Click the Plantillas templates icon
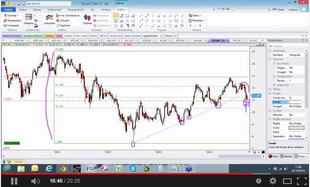The height and width of the screenshot is (187, 310). [190, 21]
